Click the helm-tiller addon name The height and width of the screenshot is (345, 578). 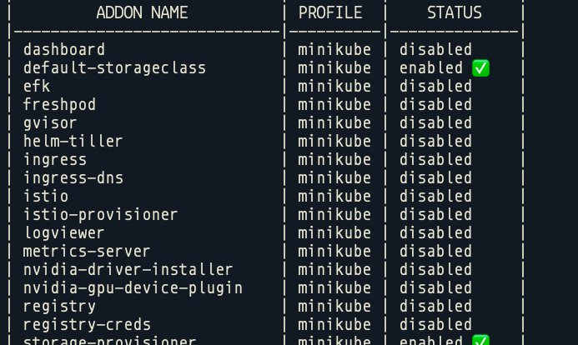click(73, 142)
